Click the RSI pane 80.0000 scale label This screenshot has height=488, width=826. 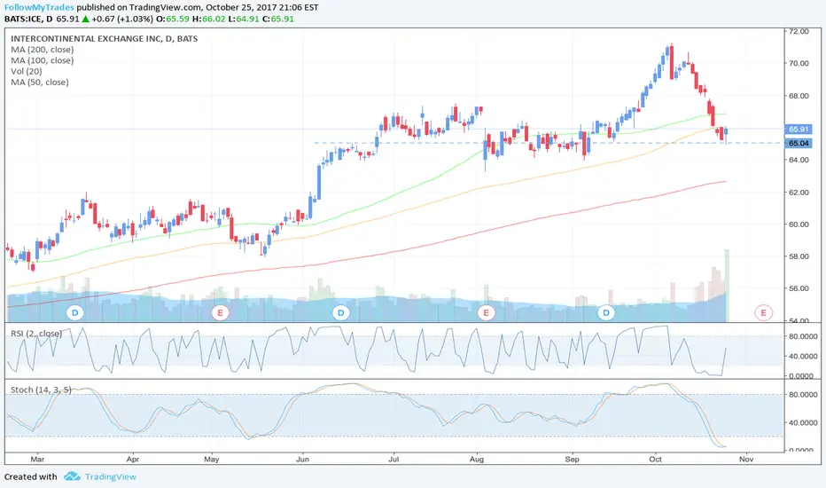(803, 336)
